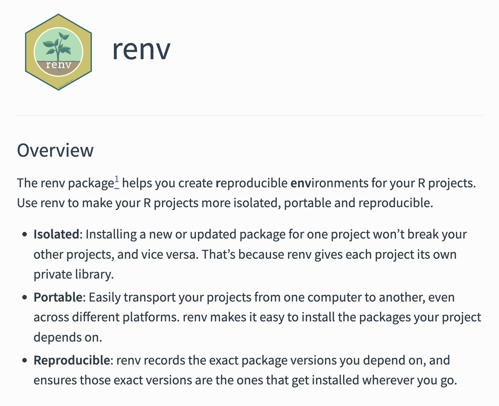
Task: Open footnote 1 after "renv package"
Action: (117, 181)
